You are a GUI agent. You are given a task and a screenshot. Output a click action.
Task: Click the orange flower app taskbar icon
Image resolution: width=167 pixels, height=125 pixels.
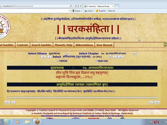[x=38, y=122]
